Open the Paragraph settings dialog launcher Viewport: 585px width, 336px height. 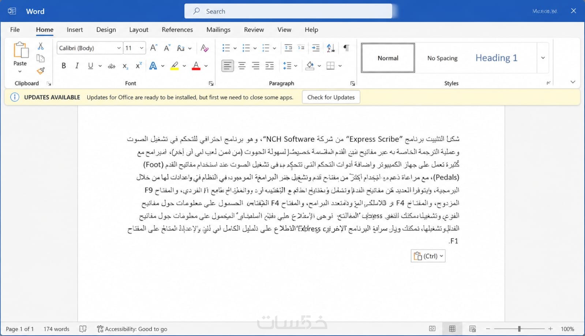point(353,84)
